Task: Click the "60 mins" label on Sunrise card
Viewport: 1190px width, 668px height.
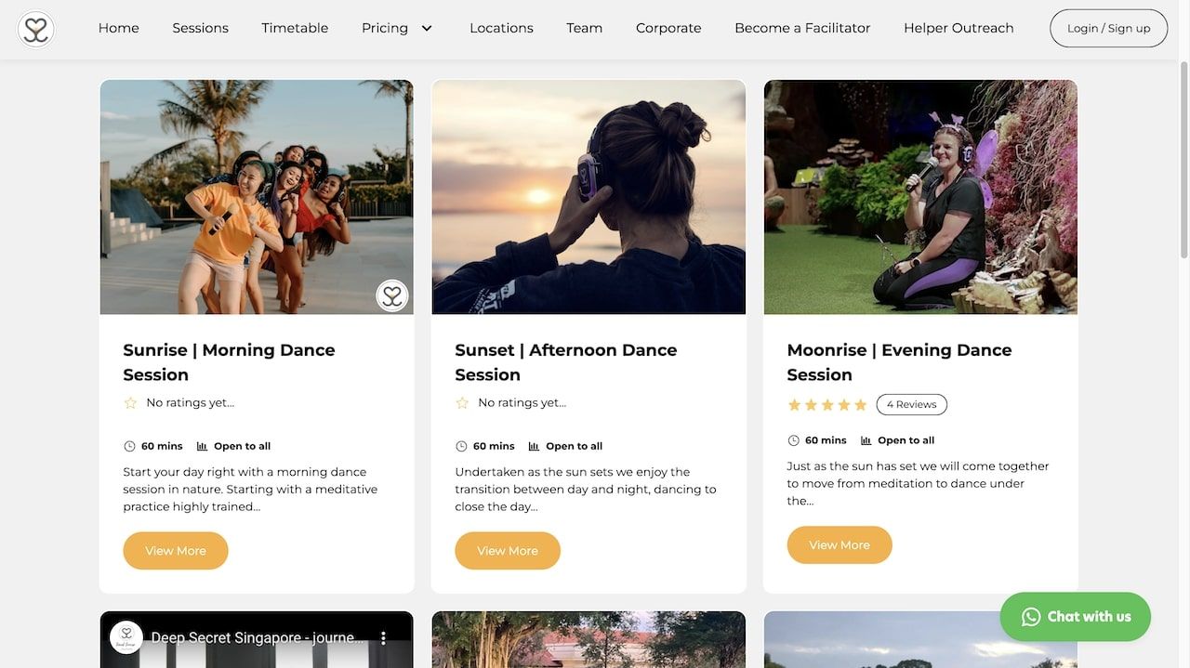Action: tap(162, 446)
